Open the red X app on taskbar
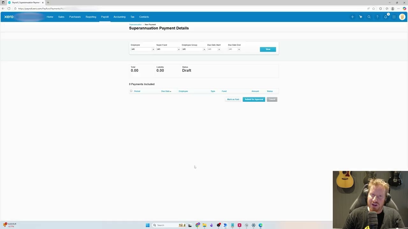The image size is (408, 229). 239,225
